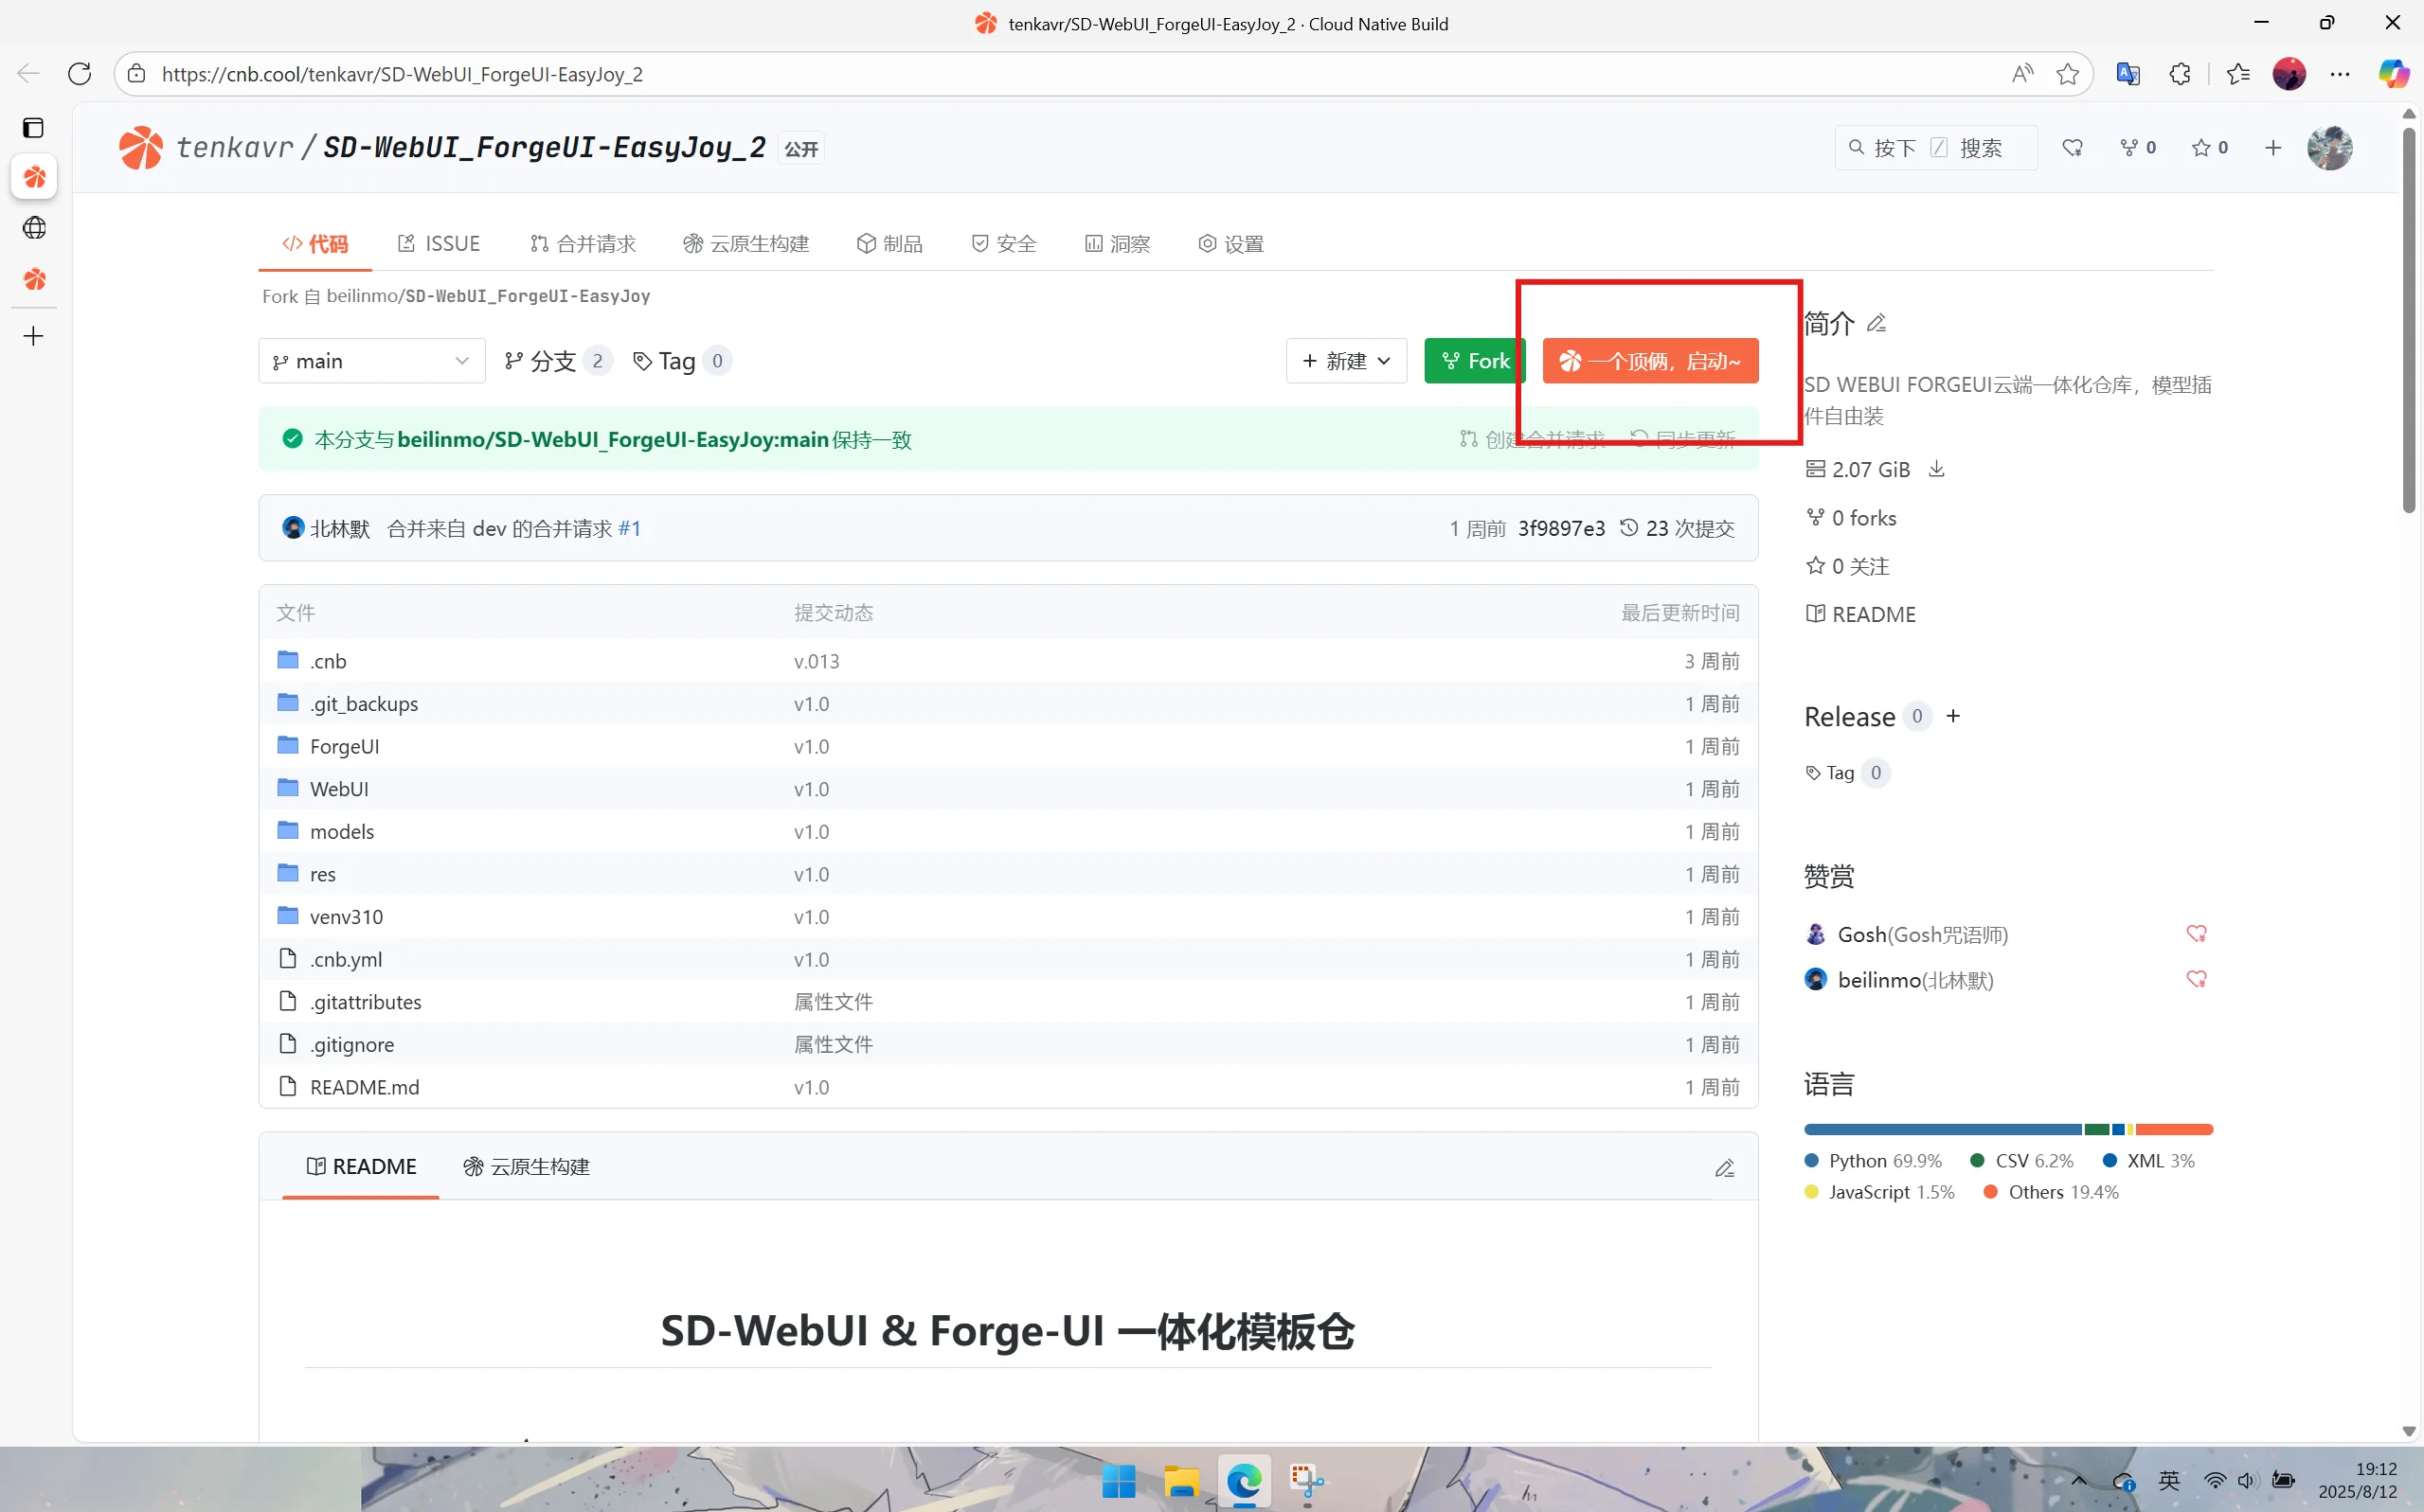Open the user avatar menu in header
The width and height of the screenshot is (2424, 1512).
pos(2330,148)
